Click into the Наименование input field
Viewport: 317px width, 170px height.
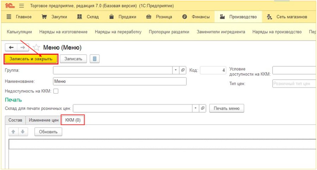point(120,81)
